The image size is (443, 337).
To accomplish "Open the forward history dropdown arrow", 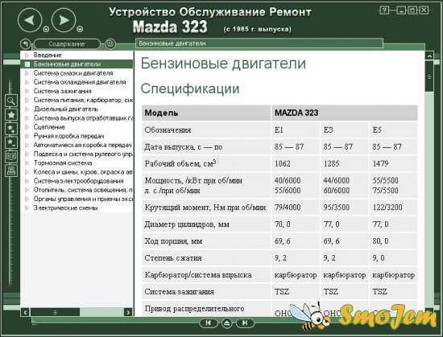I will (80, 29).
